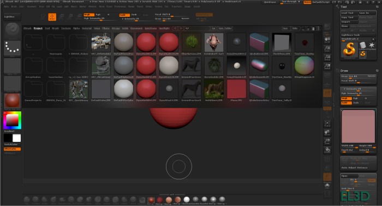Click LightBox previous arrow button
Image resolution: width=382 pixels, height=206 pixels.
(x=175, y=28)
